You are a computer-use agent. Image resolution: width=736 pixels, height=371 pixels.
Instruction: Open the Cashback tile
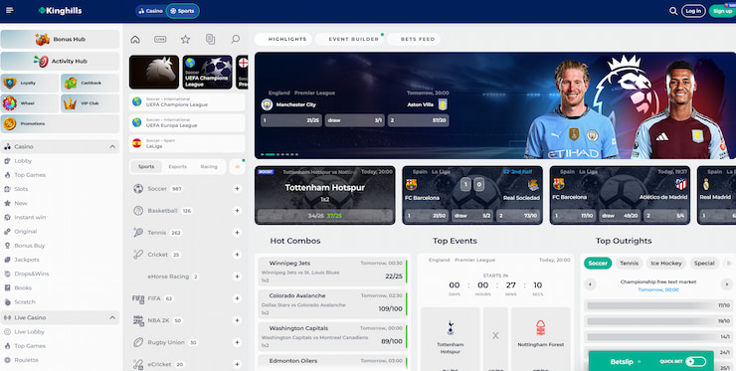click(x=90, y=83)
